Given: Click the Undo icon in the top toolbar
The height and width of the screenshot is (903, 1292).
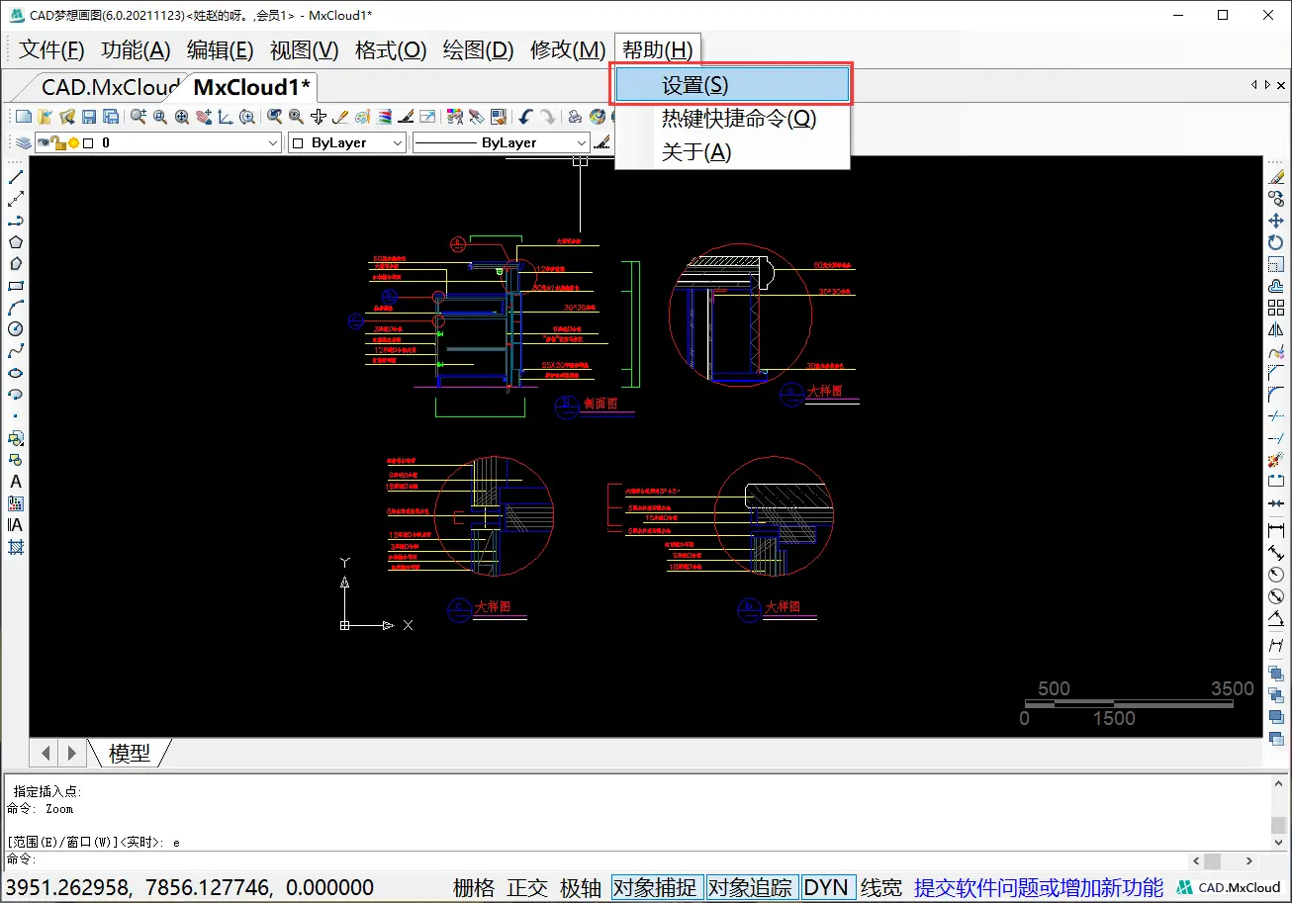Looking at the screenshot, I should coord(524,116).
